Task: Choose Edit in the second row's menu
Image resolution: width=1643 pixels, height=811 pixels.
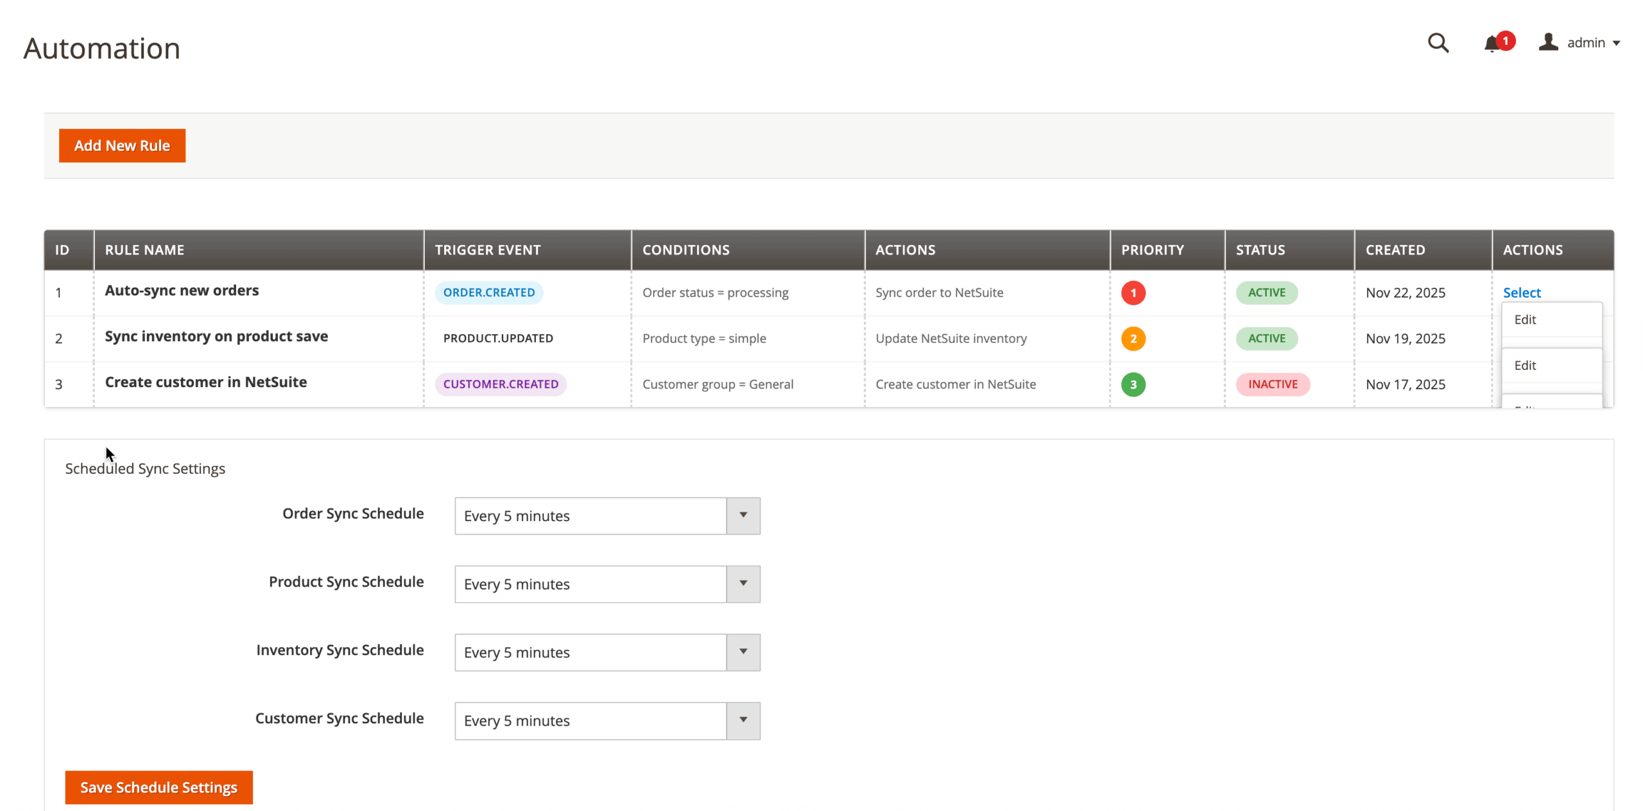Action: 1525,365
